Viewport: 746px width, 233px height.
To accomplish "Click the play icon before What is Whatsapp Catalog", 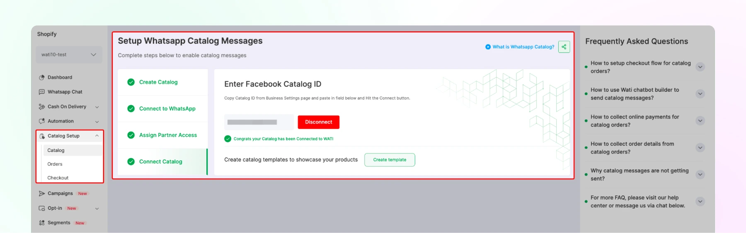I will pos(488,47).
